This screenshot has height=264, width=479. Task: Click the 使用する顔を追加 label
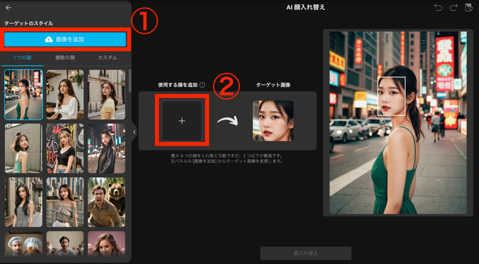[x=178, y=85]
